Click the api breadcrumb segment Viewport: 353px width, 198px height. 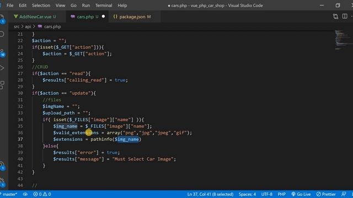[x=28, y=26]
